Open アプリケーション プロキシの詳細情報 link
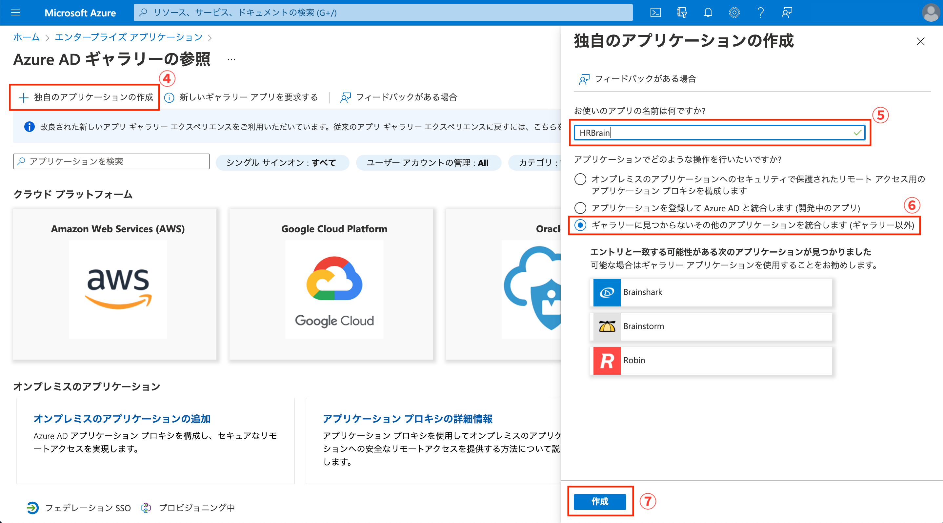 click(408, 419)
